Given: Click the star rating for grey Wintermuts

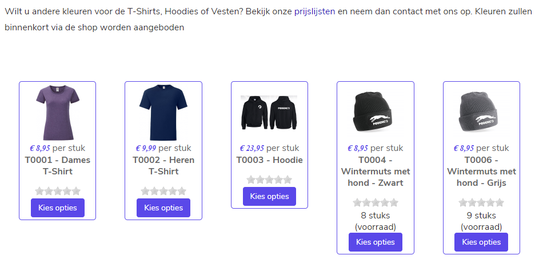Looking at the screenshot, I should coord(481,202).
